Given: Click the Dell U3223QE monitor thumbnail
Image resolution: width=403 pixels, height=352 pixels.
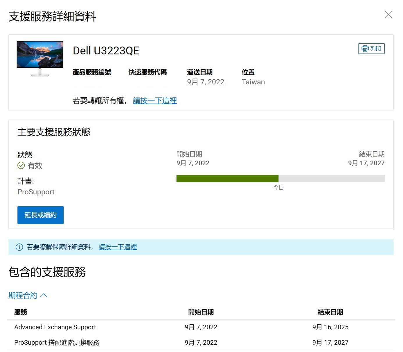Looking at the screenshot, I should (40, 58).
